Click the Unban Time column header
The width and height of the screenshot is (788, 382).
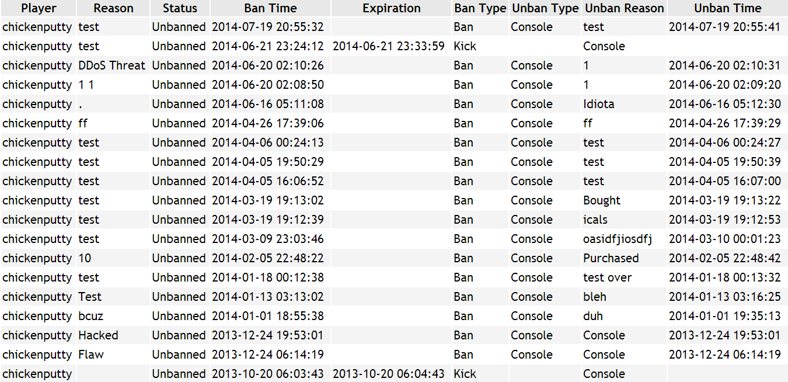point(727,8)
